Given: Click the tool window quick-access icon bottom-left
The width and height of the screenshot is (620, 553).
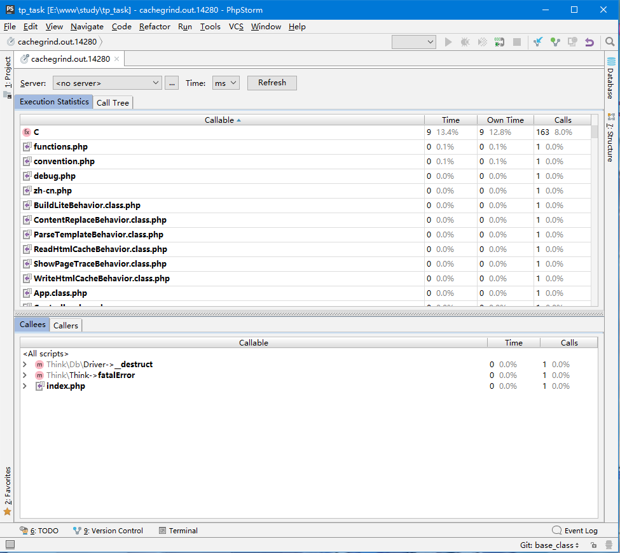Looking at the screenshot, I should coord(10,545).
